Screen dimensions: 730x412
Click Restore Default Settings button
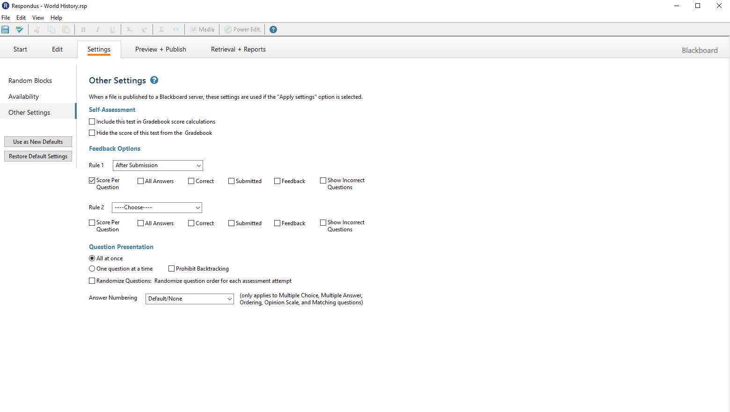[38, 156]
